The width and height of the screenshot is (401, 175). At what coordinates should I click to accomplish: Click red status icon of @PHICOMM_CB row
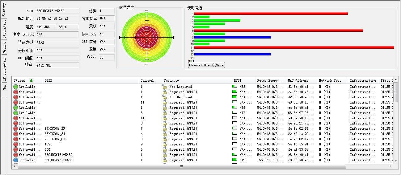click(x=16, y=139)
